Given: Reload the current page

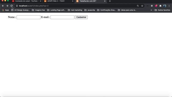Looking at the screenshot, I should pos(12,6).
